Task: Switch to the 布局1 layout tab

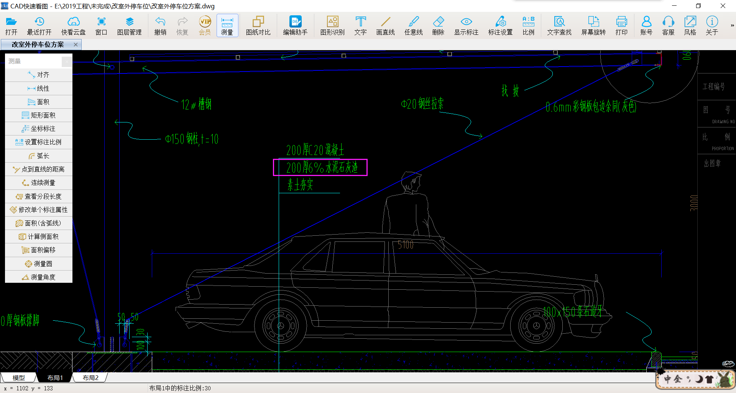Action: click(55, 378)
